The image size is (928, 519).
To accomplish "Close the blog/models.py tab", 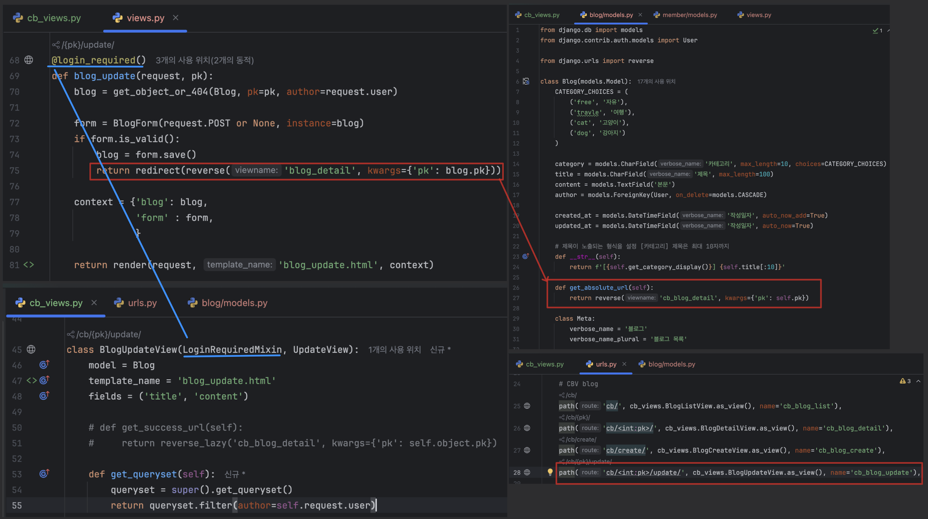I will 640,15.
